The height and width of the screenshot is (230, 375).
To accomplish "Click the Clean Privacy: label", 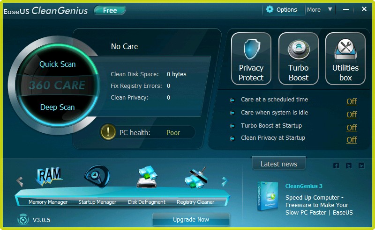I will [129, 98].
